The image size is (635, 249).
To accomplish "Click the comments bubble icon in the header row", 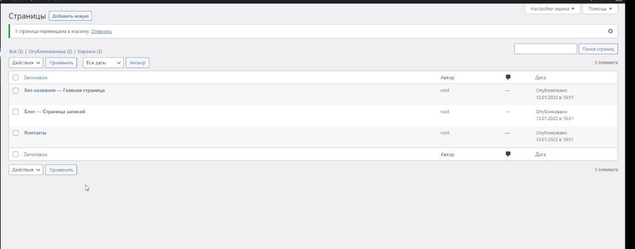I will (508, 77).
